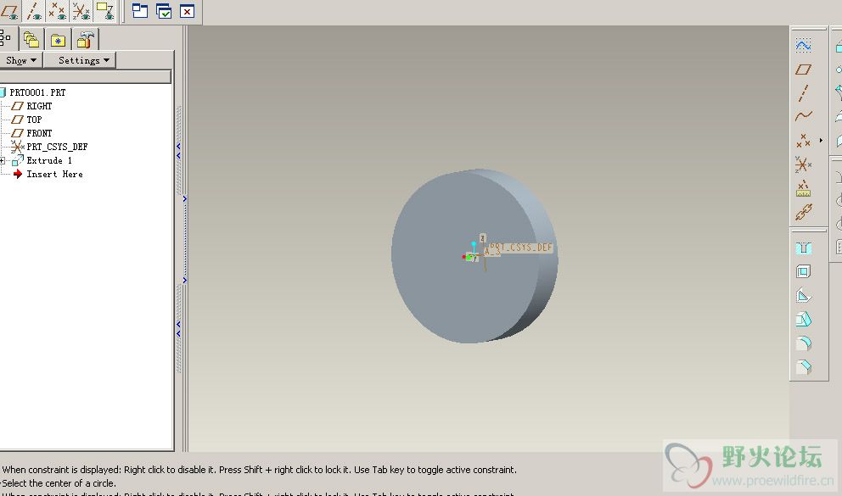Screen dimensions: 842x496
Task: Open the Favorites navigator tab
Action: click(x=58, y=40)
